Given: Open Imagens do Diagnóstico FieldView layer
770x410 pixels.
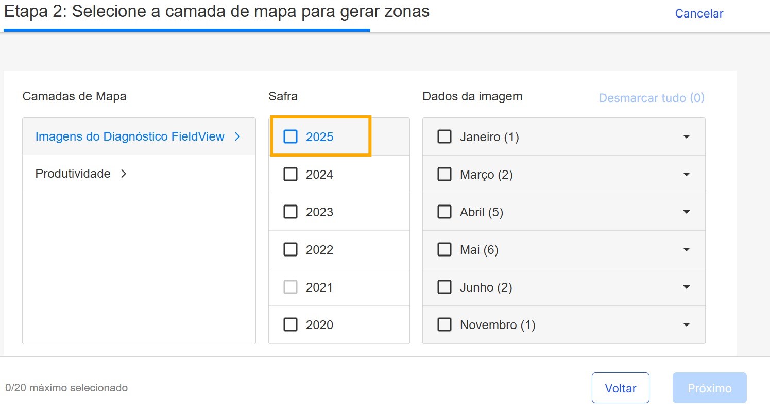Looking at the screenshot, I should click(130, 136).
